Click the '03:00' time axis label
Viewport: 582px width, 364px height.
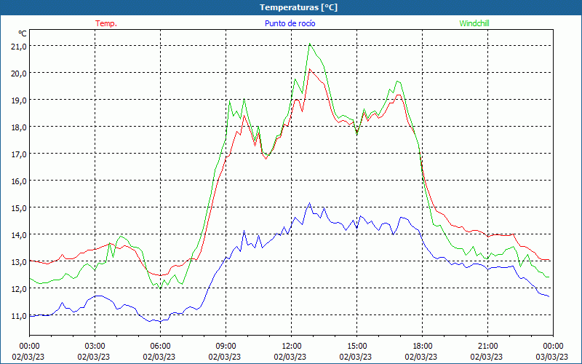coord(95,347)
